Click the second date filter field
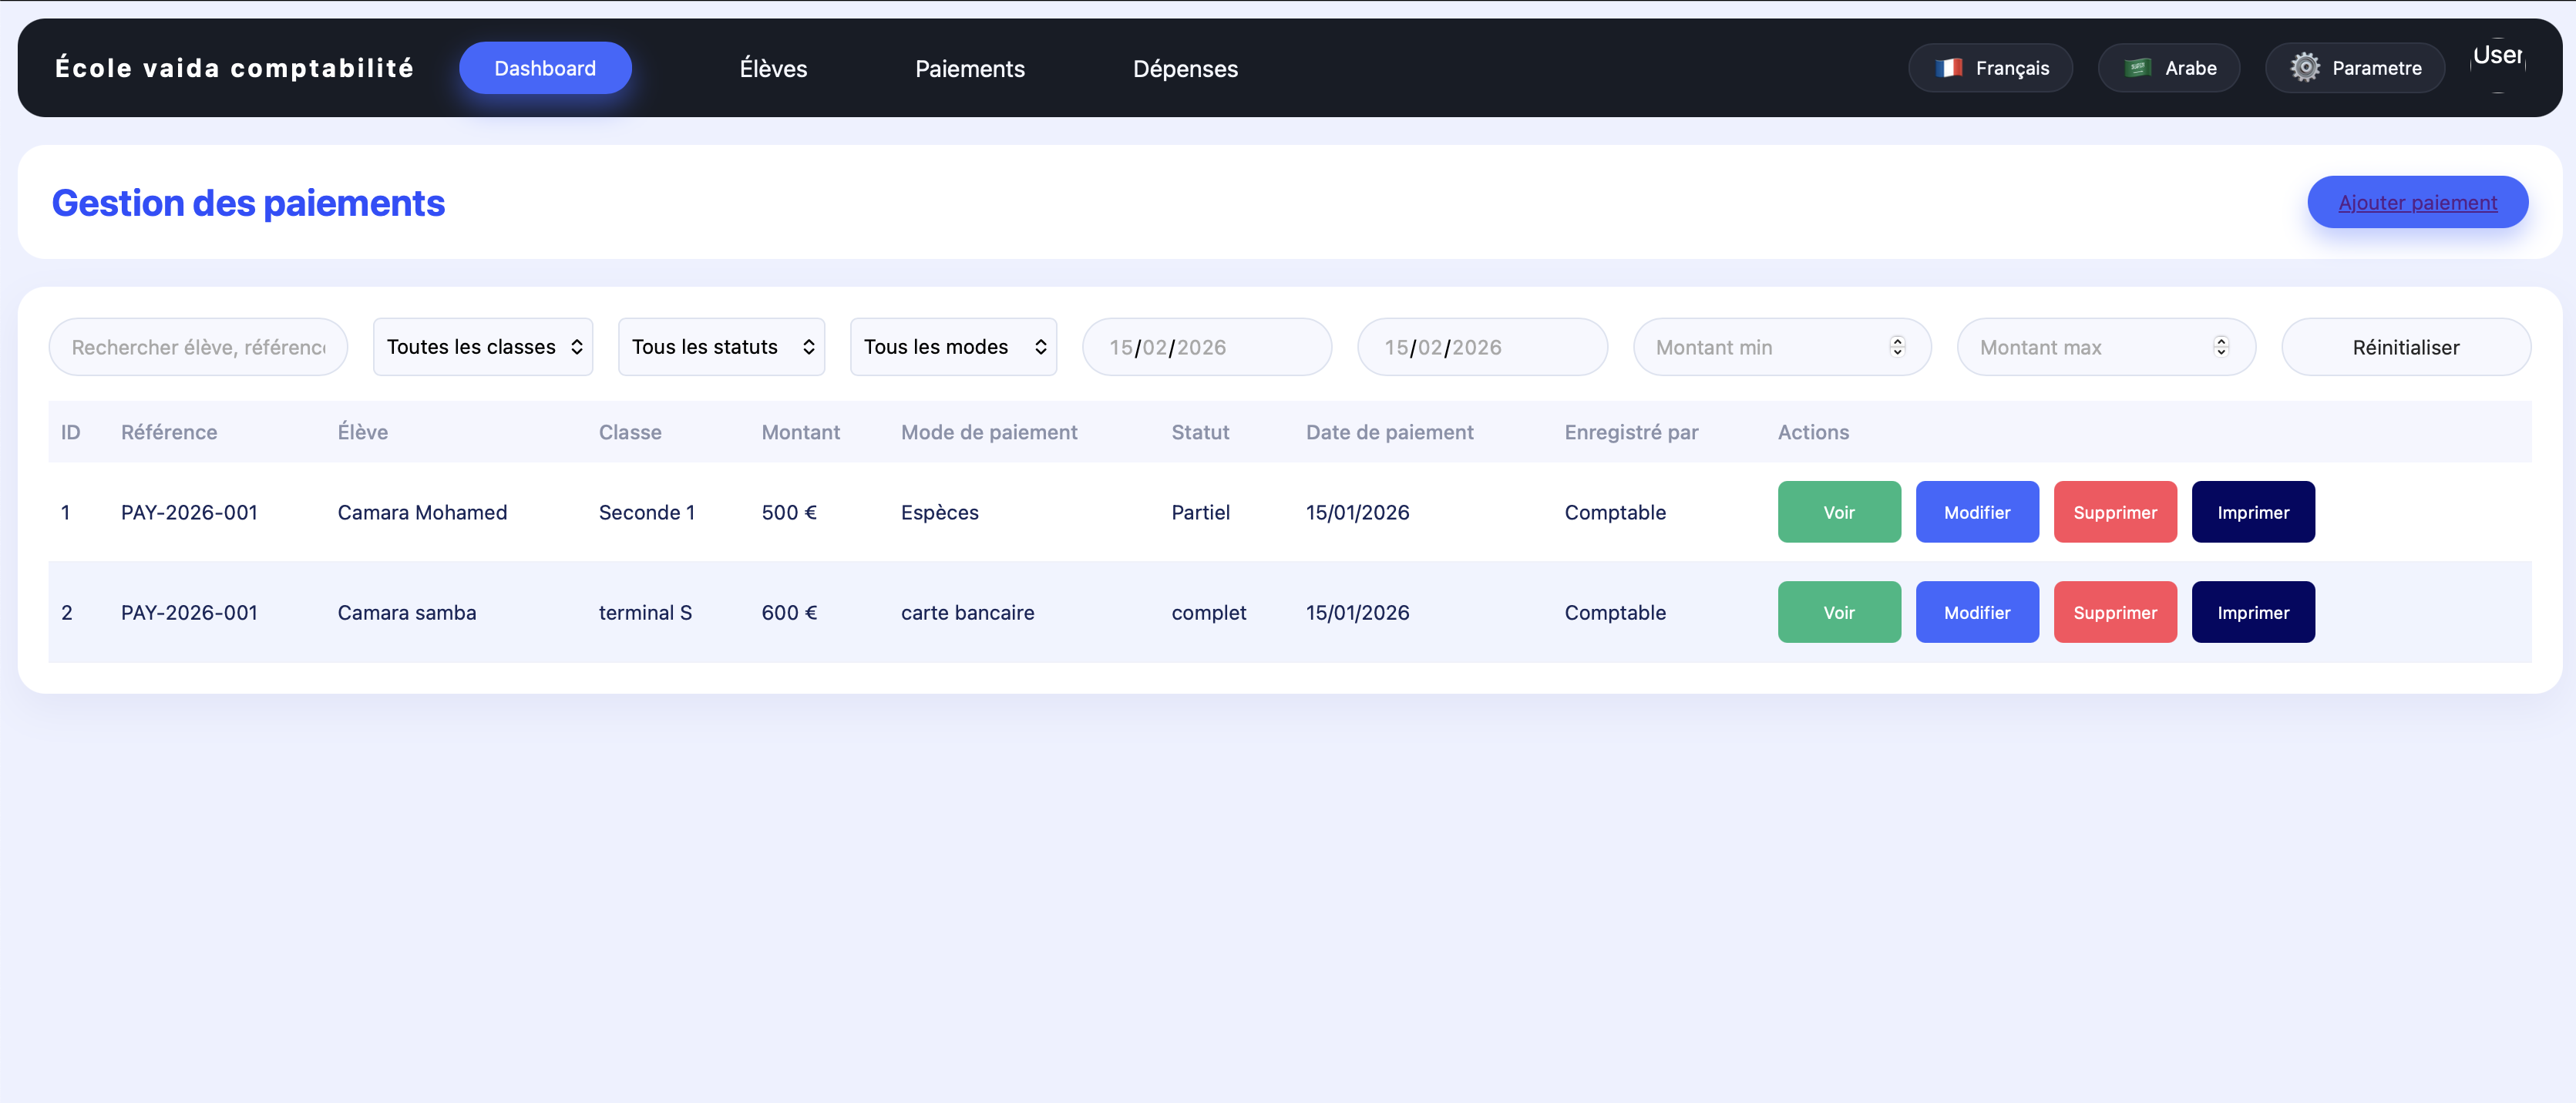2576x1103 pixels. coord(1482,347)
